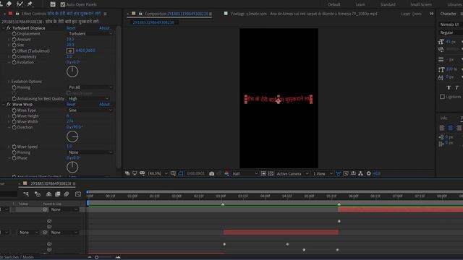This screenshot has width=463, height=260.
Task: Toggle mask and shape path visibility icon
Action: (x=180, y=173)
